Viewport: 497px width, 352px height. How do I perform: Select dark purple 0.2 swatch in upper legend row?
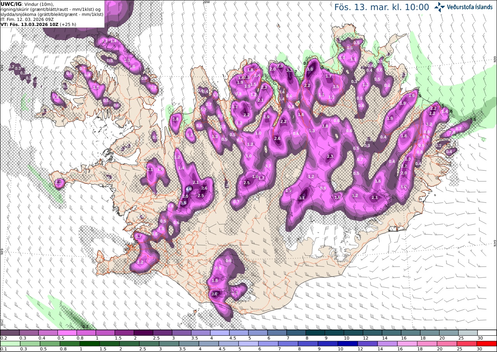(x=10, y=333)
